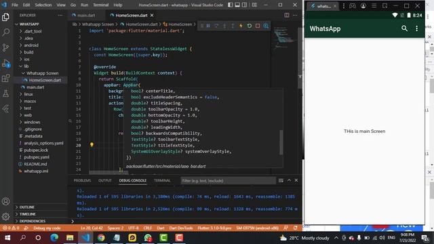Viewport: 434px width, 244px height.
Task: Click Flutter 3.1.0 version in status bar
Action: click(x=214, y=228)
